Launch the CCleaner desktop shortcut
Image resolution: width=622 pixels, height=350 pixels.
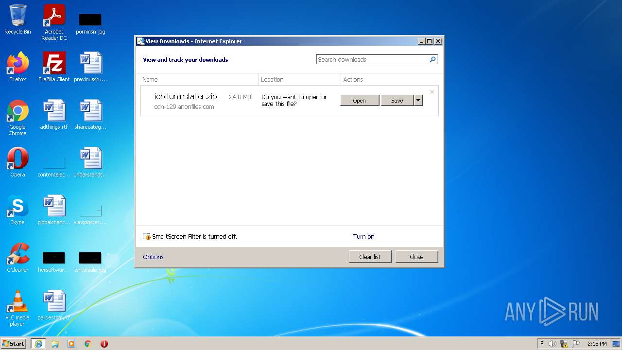point(17,258)
